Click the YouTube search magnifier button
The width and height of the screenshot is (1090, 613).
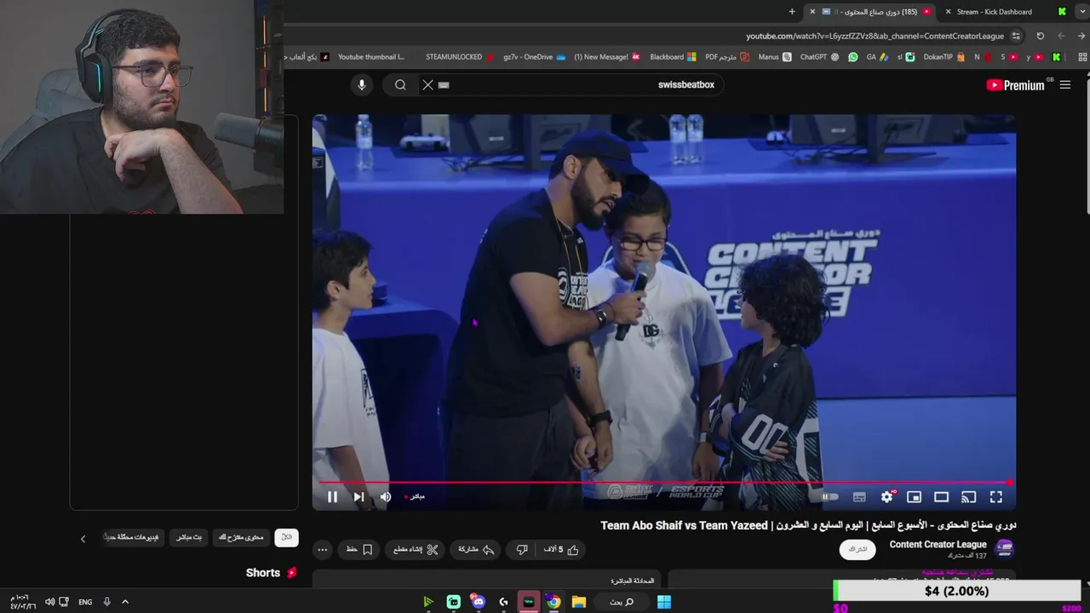pyautogui.click(x=400, y=84)
